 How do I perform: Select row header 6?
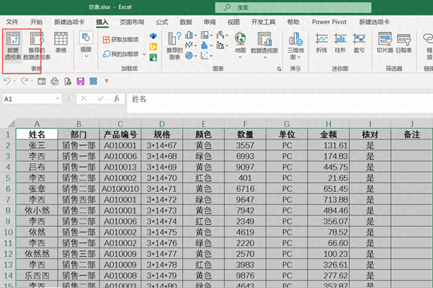tap(8, 189)
